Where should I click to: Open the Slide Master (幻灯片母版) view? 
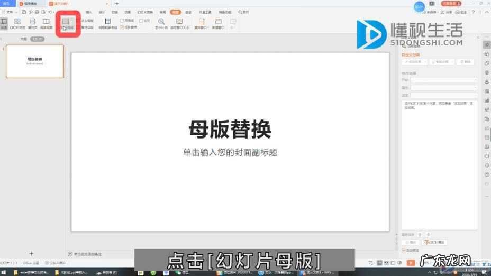tap(67, 23)
